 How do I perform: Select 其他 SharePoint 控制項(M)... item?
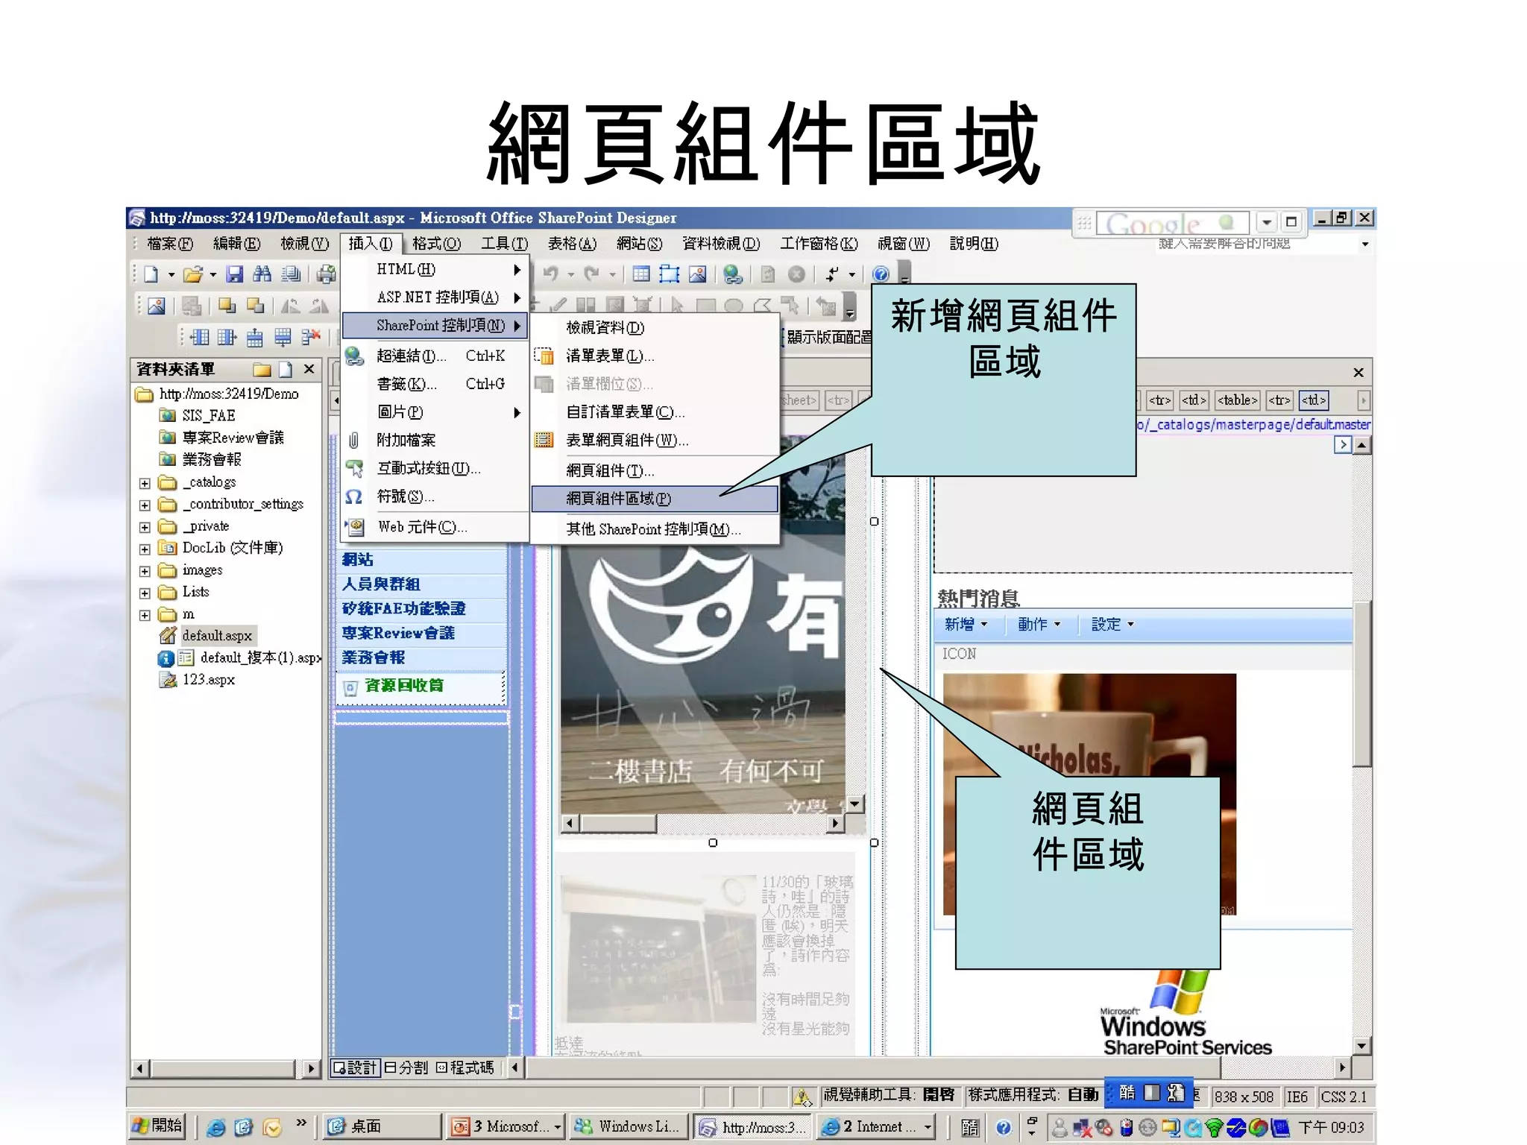coord(654,529)
